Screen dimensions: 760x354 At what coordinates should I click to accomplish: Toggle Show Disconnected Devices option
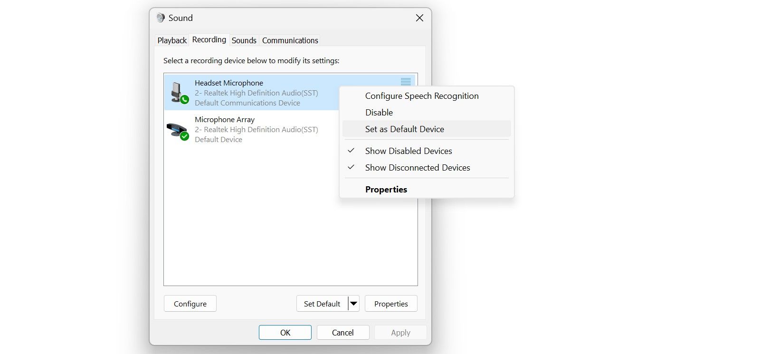(x=418, y=168)
